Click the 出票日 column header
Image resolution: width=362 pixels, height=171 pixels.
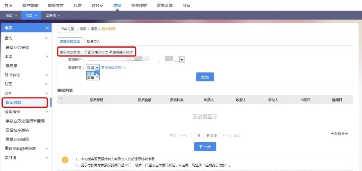click(305, 100)
